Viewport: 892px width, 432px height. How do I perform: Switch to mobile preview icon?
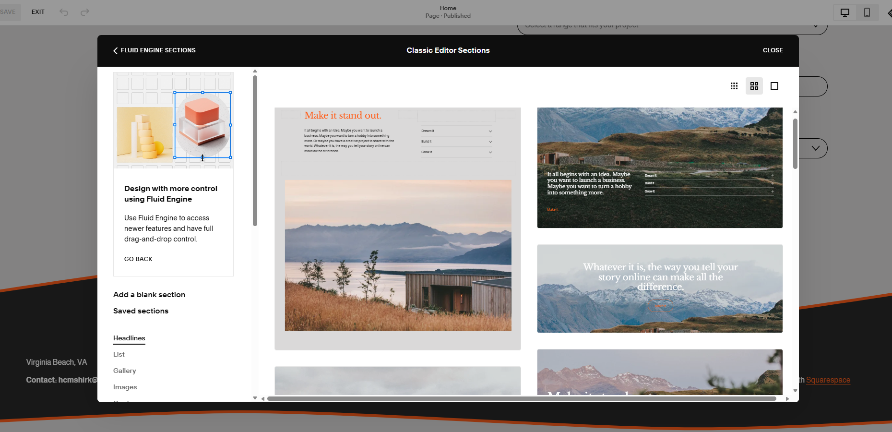[867, 12]
